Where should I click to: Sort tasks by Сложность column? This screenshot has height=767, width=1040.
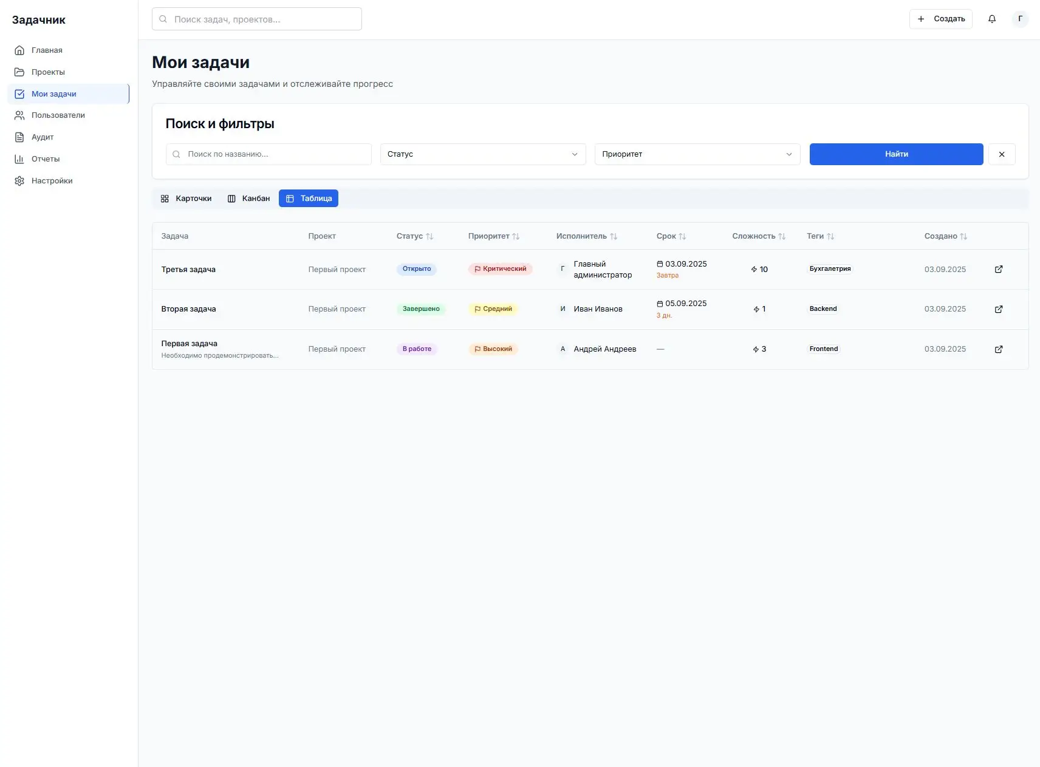click(x=758, y=236)
